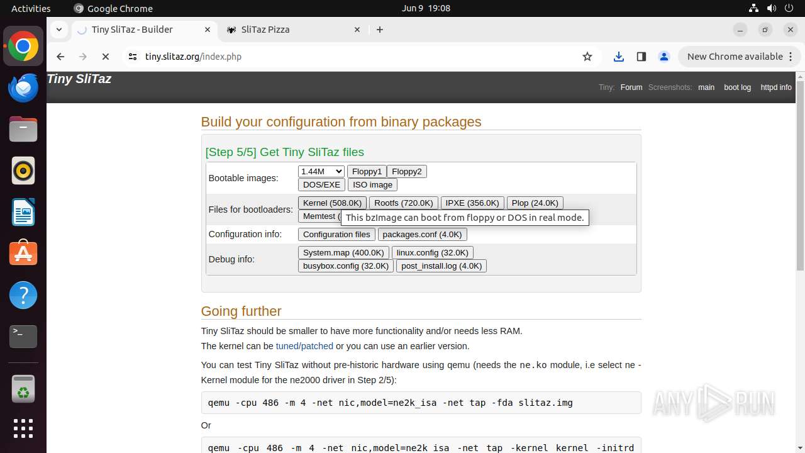Image resolution: width=805 pixels, height=453 pixels.
Task: Open the 1.44M floppy size dropdown
Action: coord(321,171)
